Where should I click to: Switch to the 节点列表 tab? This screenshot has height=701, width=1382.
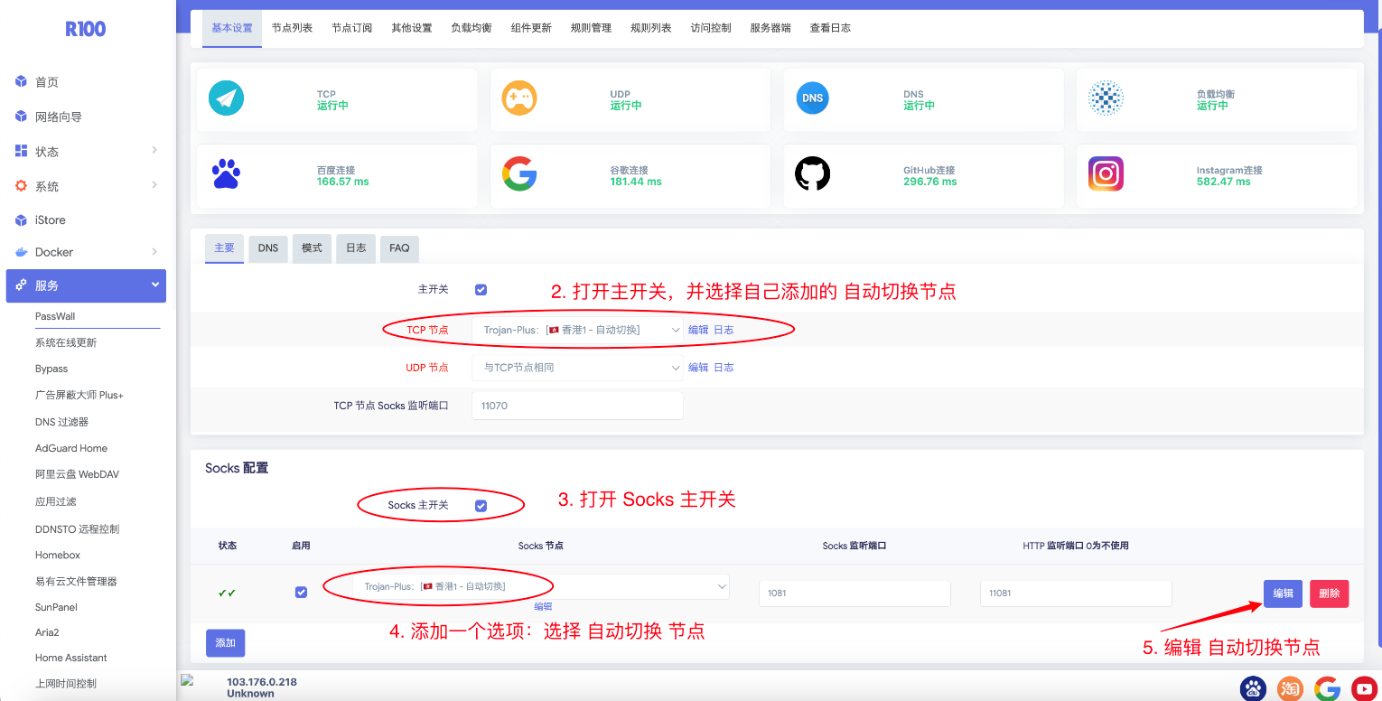click(x=292, y=28)
